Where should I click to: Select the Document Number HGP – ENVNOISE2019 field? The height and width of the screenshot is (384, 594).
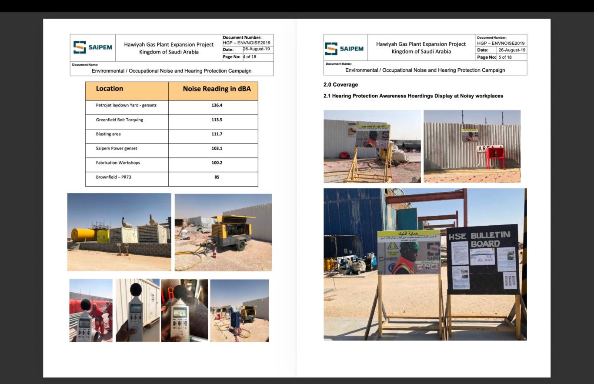point(248,41)
